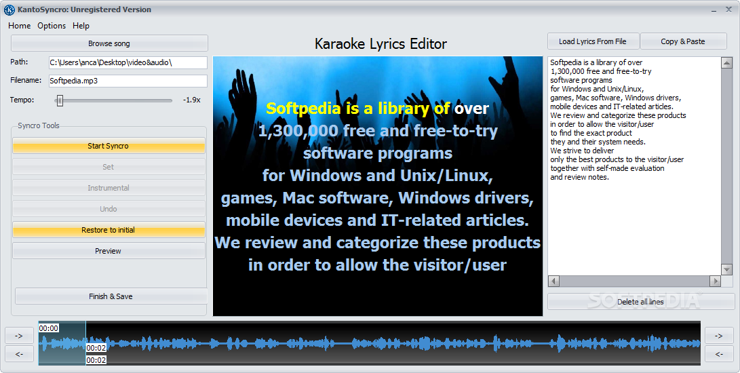The image size is (740, 373).
Task: Click the Path input field
Action: [x=128, y=62]
